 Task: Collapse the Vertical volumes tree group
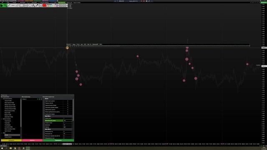2,119
